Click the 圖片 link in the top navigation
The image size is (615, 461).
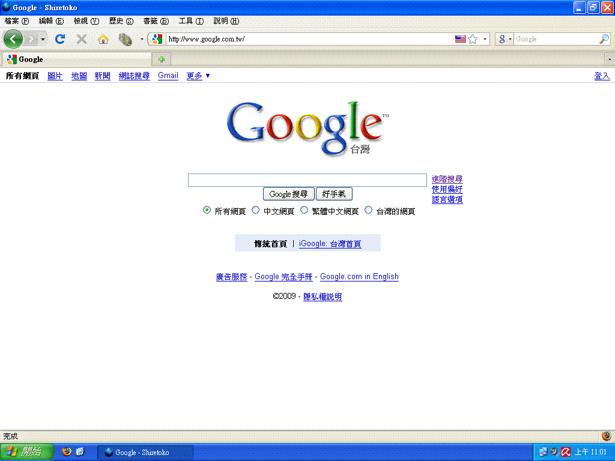(x=55, y=76)
